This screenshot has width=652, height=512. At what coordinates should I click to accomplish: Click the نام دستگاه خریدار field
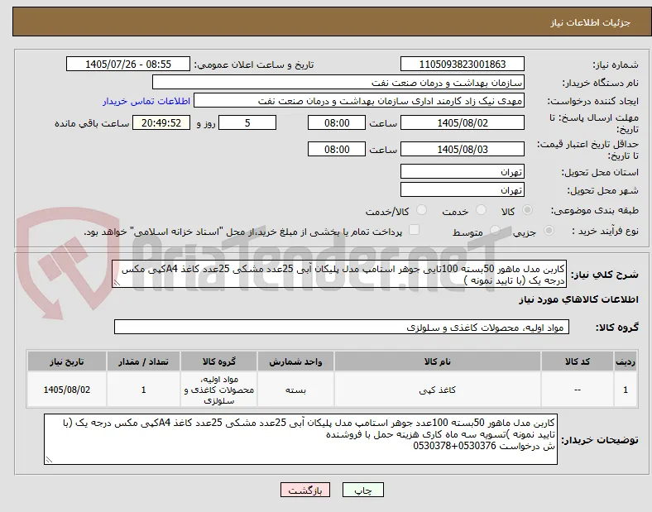[338, 82]
